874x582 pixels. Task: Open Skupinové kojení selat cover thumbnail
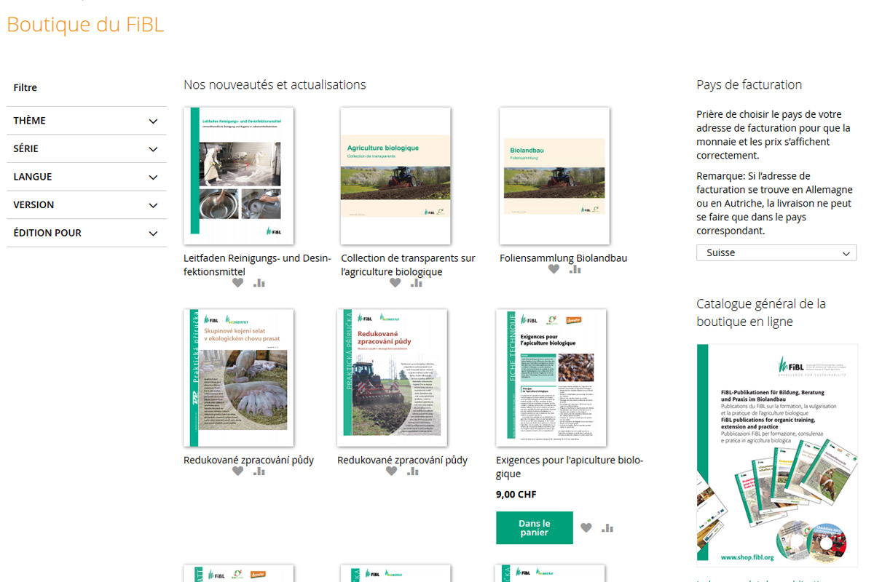click(x=239, y=378)
